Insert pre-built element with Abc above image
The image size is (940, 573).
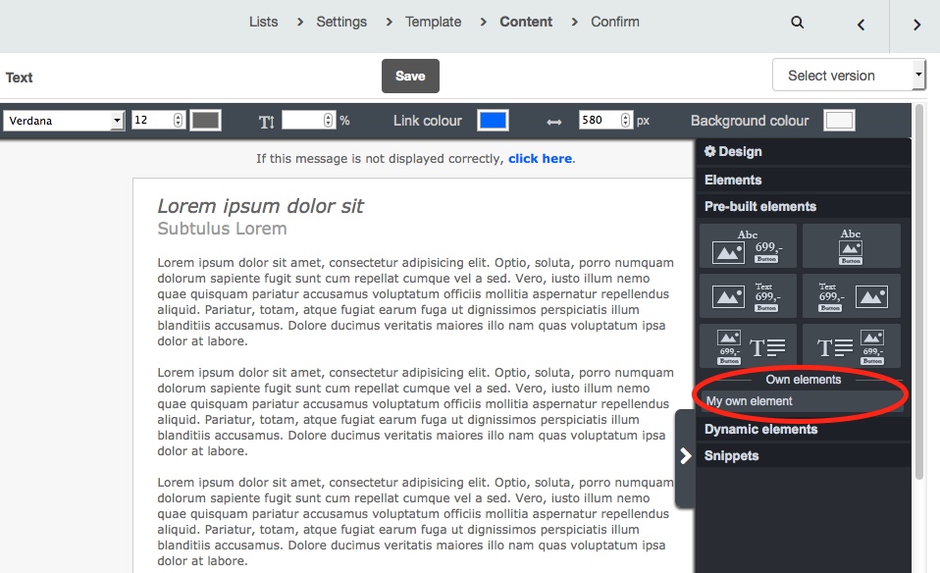[x=851, y=246]
